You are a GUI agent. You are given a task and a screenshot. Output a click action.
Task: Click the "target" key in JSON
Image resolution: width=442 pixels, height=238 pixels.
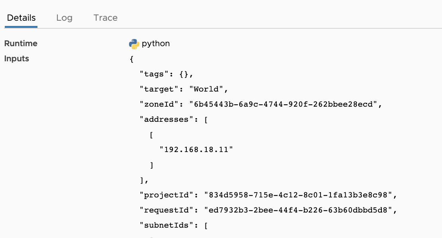(159, 89)
